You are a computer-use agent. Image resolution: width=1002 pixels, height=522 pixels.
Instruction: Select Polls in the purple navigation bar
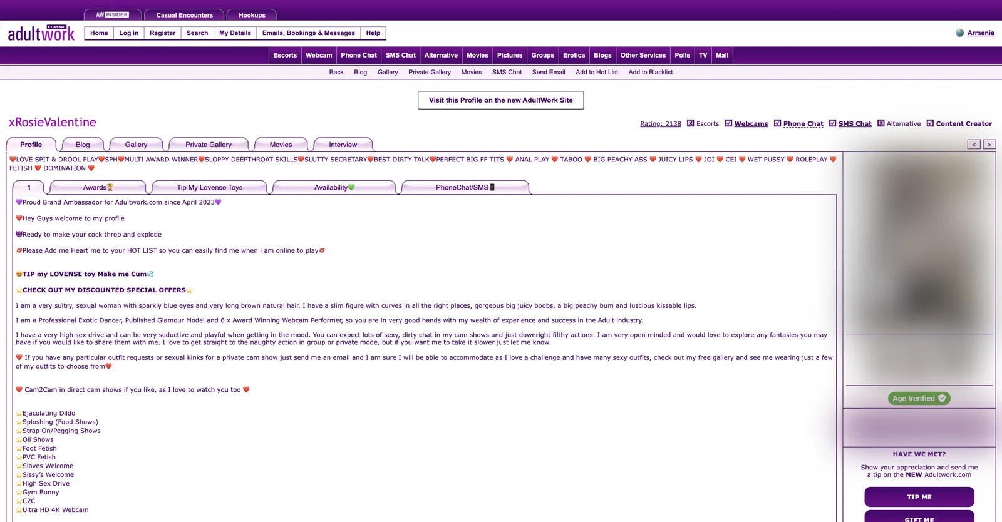pyautogui.click(x=682, y=55)
